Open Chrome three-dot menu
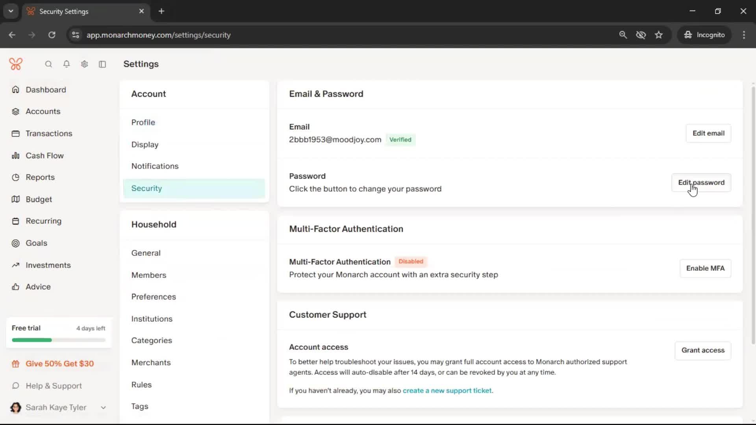The height and width of the screenshot is (425, 756). click(744, 35)
